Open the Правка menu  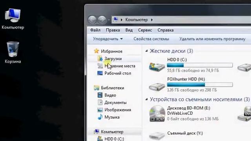pos(113,30)
